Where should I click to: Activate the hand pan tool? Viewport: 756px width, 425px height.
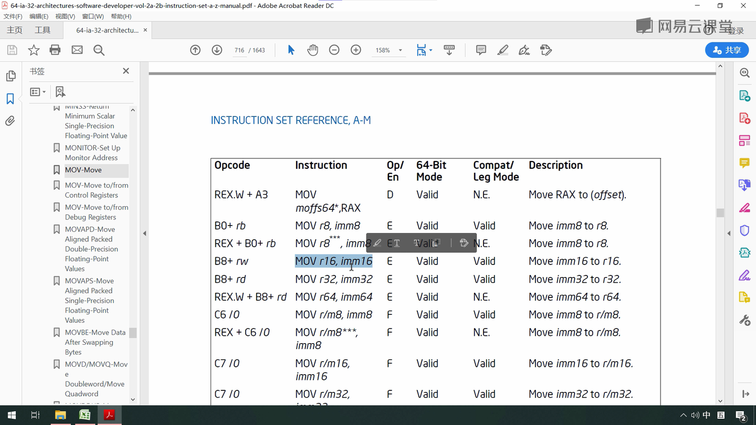pyautogui.click(x=313, y=50)
